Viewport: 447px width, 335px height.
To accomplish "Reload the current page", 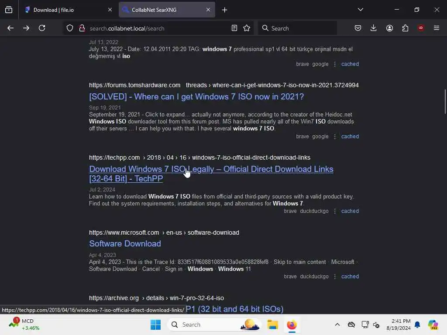I will [x=42, y=28].
